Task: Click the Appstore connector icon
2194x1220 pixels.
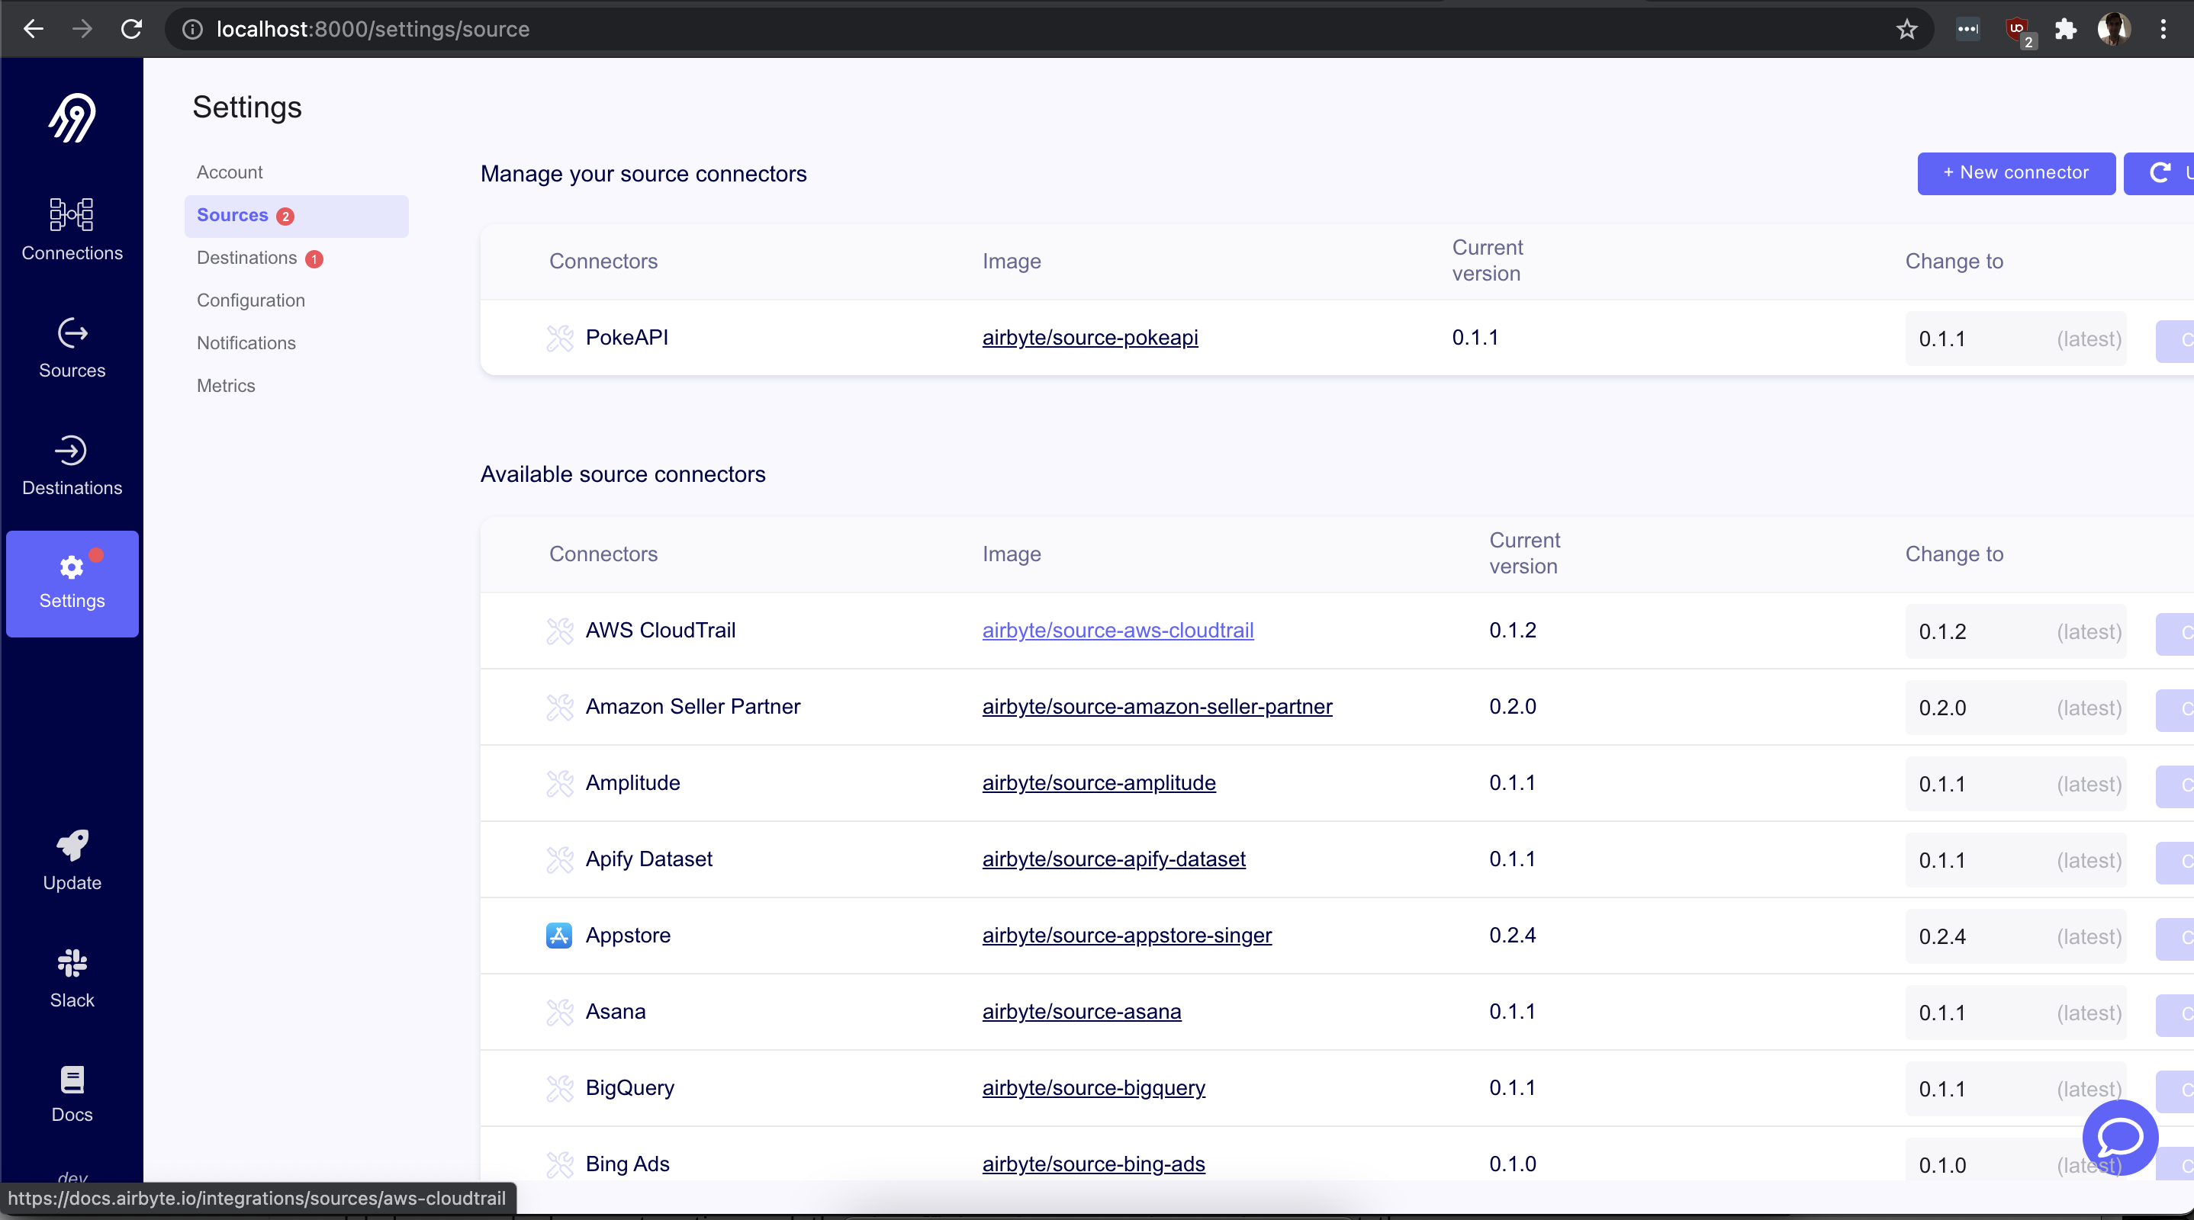Action: coord(558,935)
